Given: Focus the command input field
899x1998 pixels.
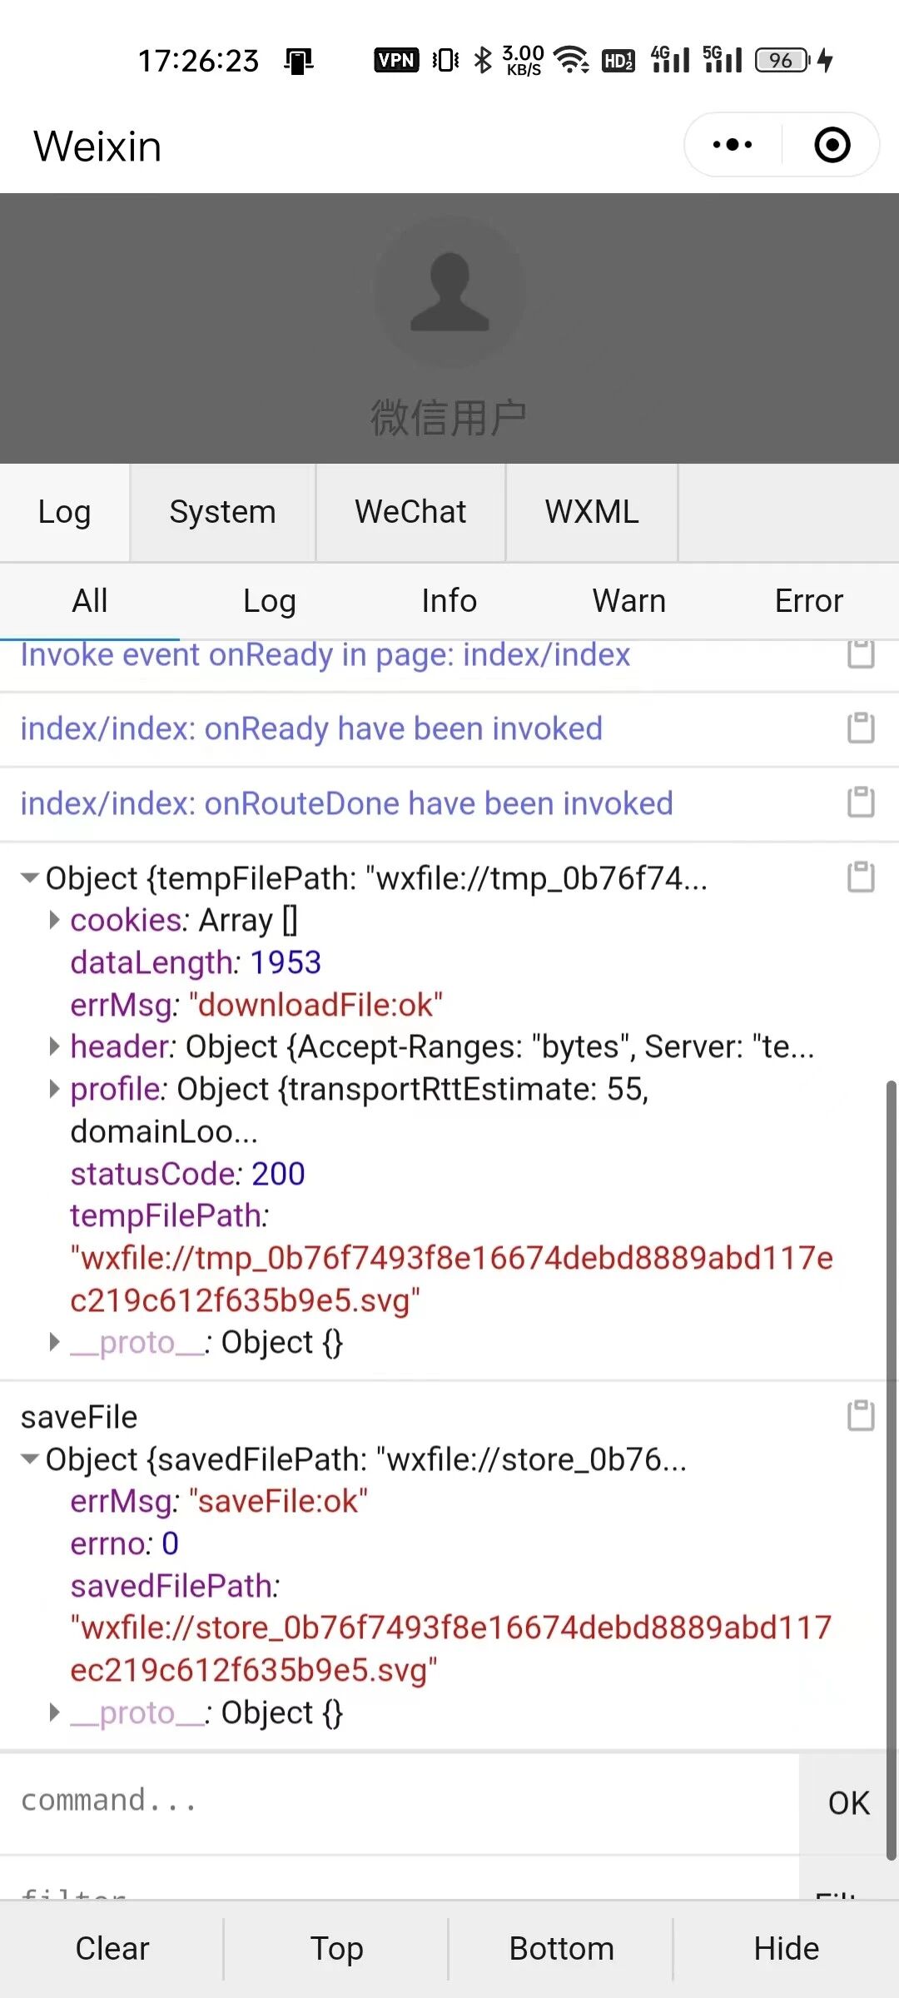Looking at the screenshot, I should click(400, 1802).
